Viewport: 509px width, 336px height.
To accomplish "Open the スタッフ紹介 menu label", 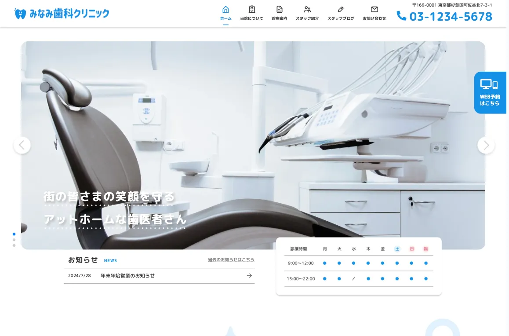I will pyautogui.click(x=307, y=18).
